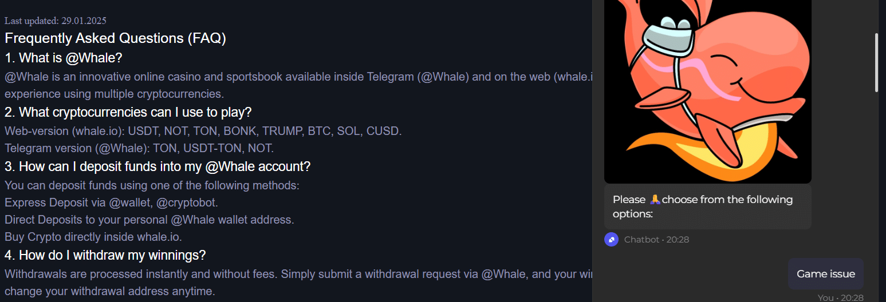The height and width of the screenshot is (302, 886).
Task: Click the praying hands emoji in message
Action: point(655,200)
